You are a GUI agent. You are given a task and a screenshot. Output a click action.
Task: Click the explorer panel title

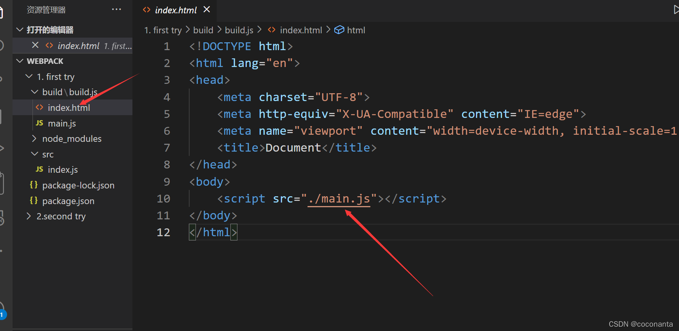(x=46, y=10)
